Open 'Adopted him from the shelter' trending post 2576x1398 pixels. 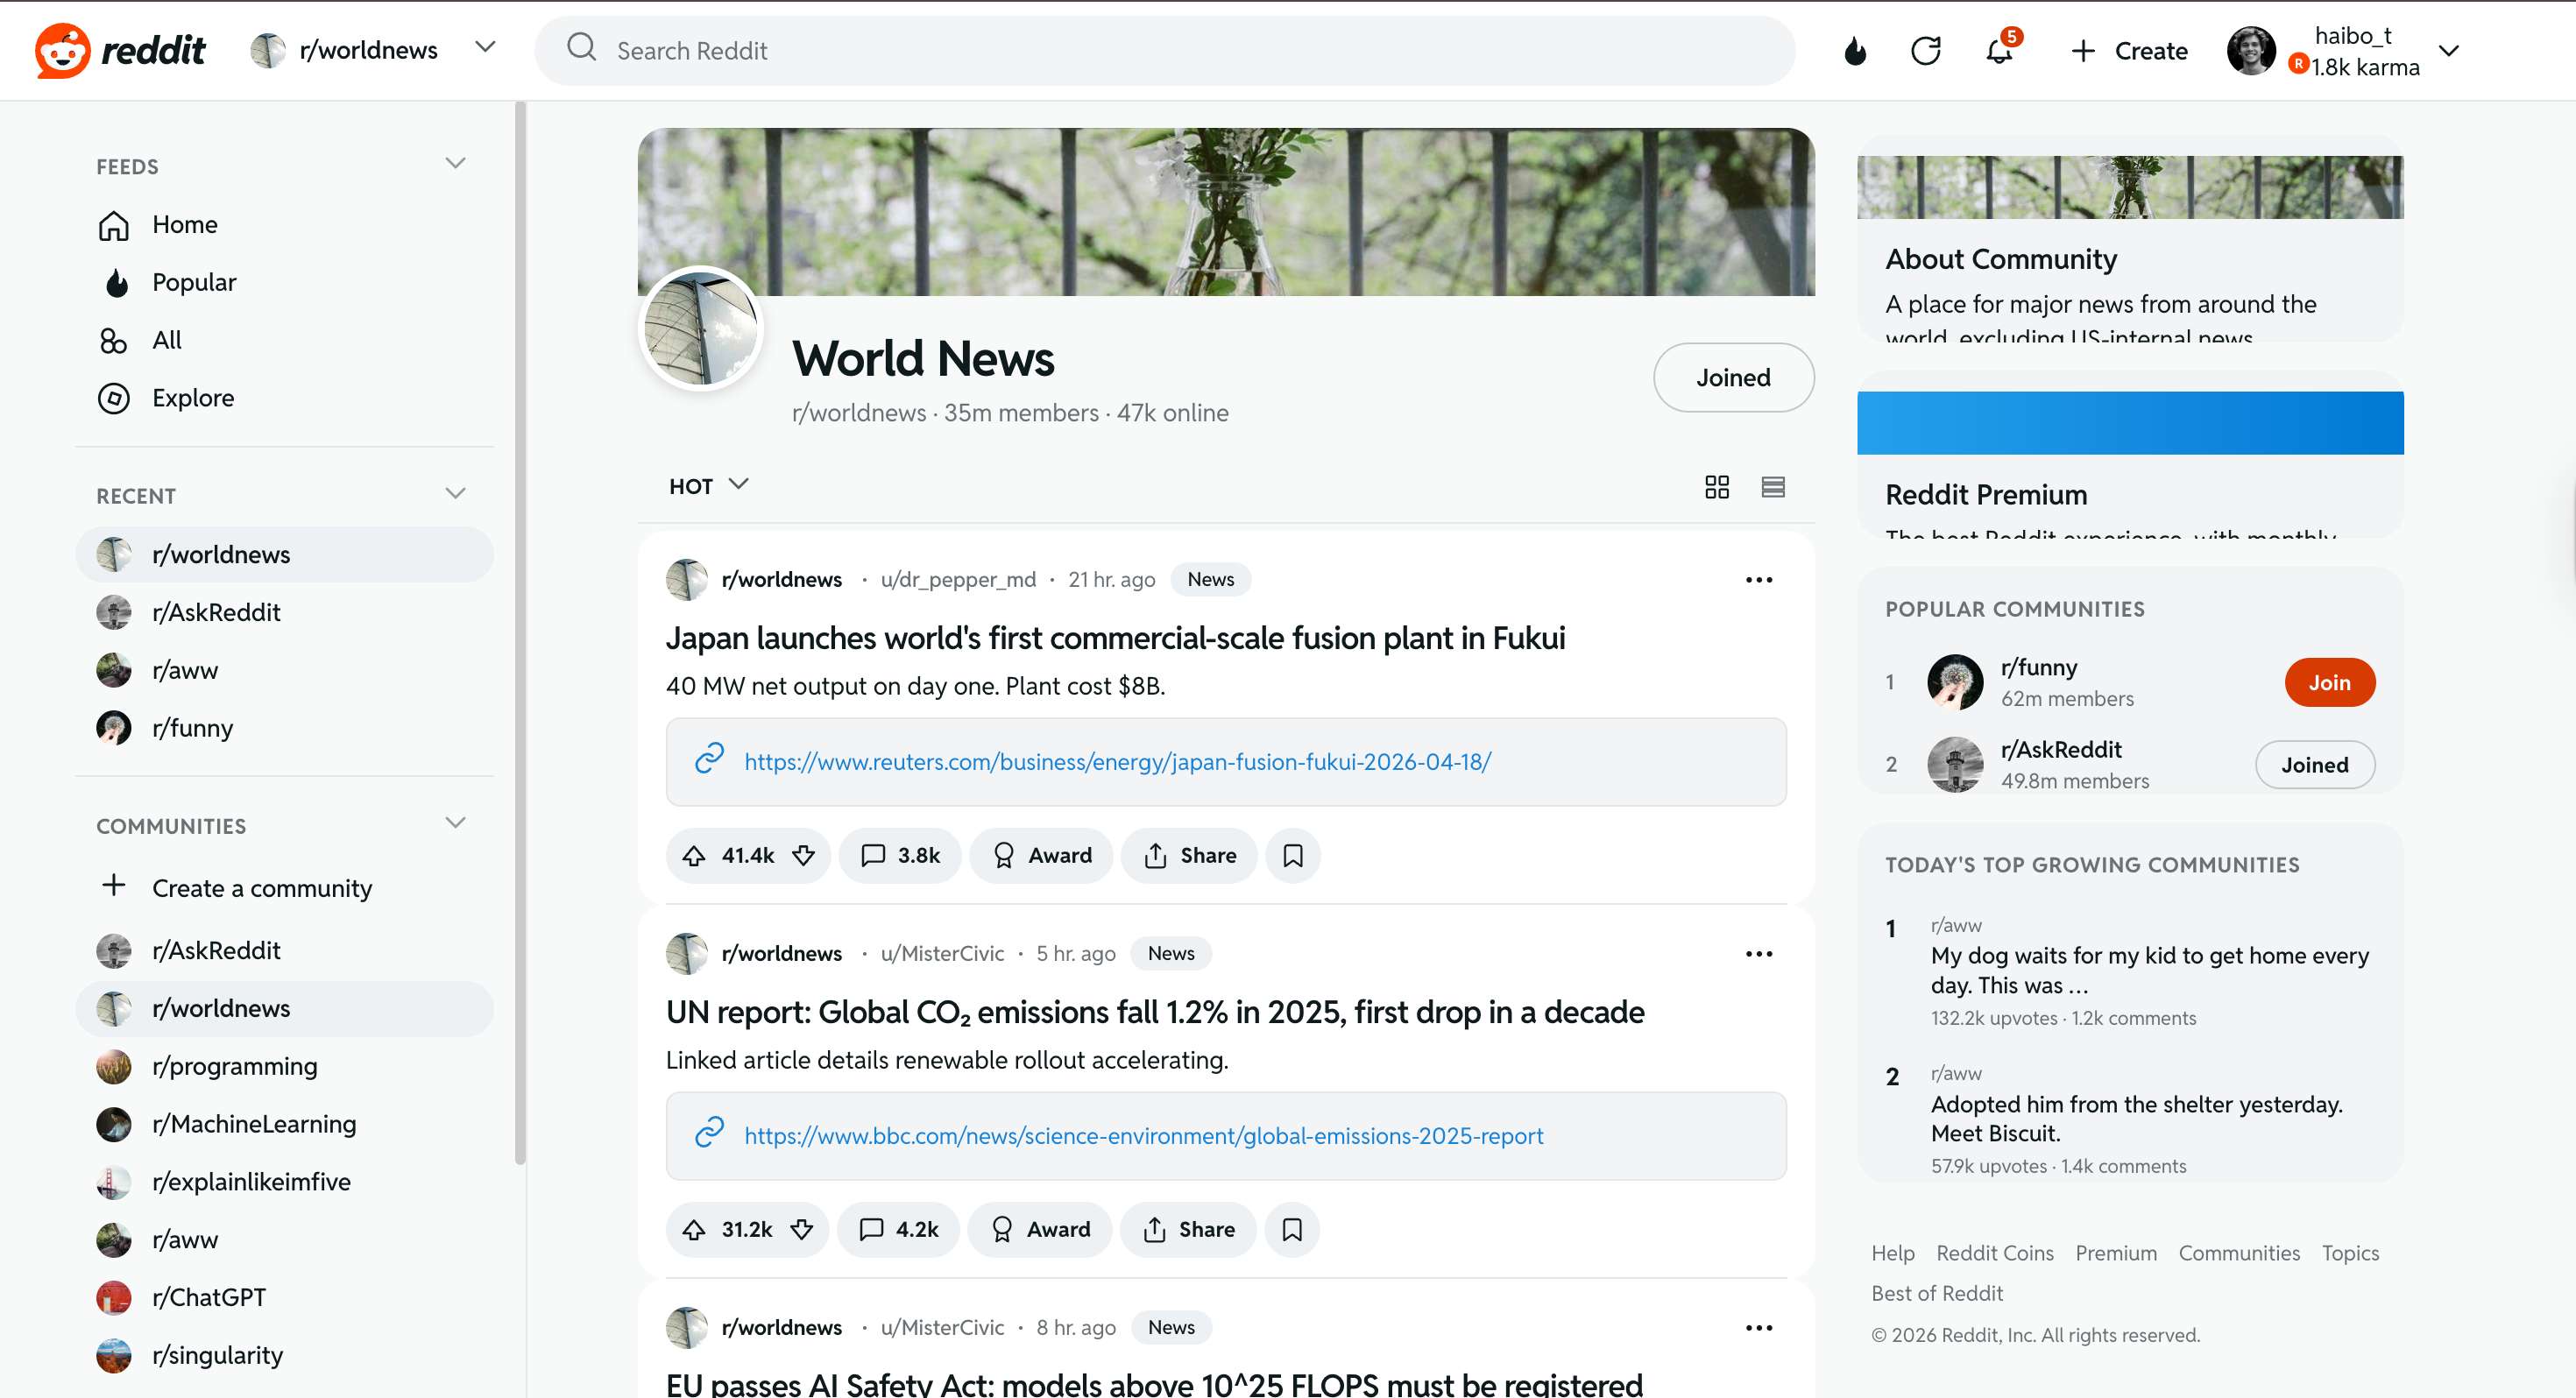[x=2136, y=1119]
